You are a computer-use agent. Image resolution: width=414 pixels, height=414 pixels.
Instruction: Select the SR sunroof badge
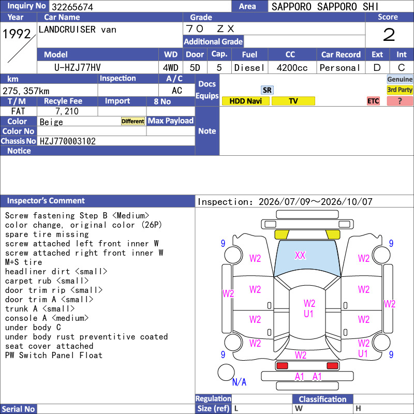[267, 90]
